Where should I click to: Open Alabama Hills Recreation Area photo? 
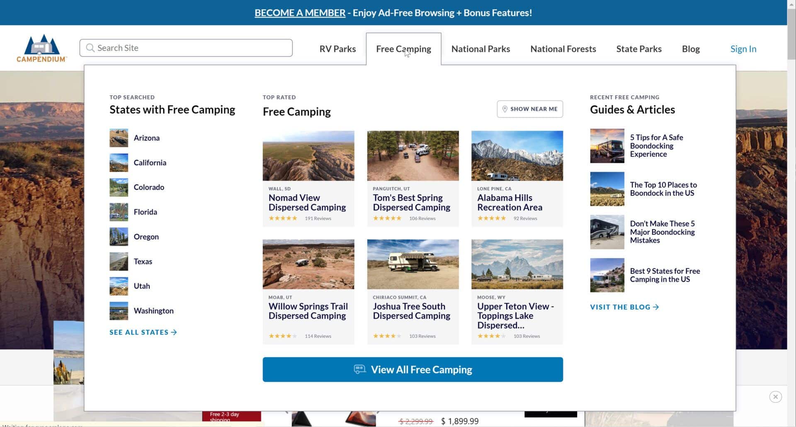pos(517,156)
